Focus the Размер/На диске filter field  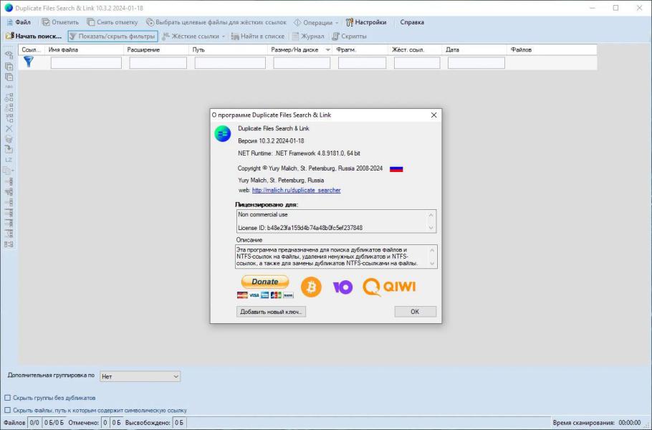(x=302, y=63)
